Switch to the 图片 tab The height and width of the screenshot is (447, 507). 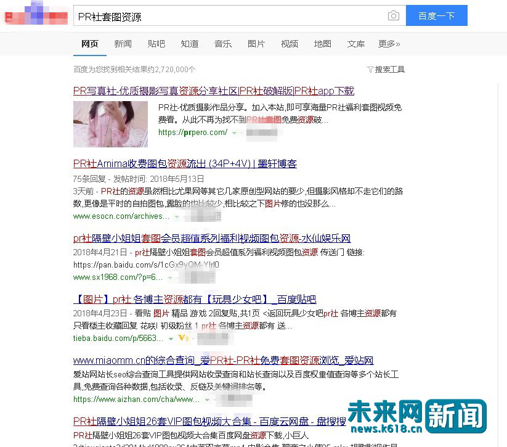point(256,44)
